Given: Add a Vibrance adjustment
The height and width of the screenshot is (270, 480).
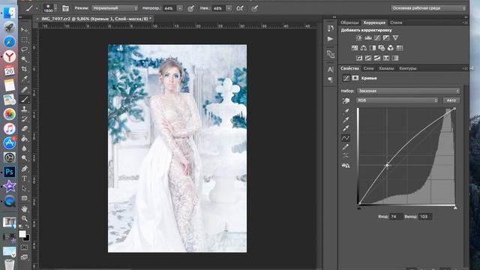Looking at the screenshot, I should (395, 37).
